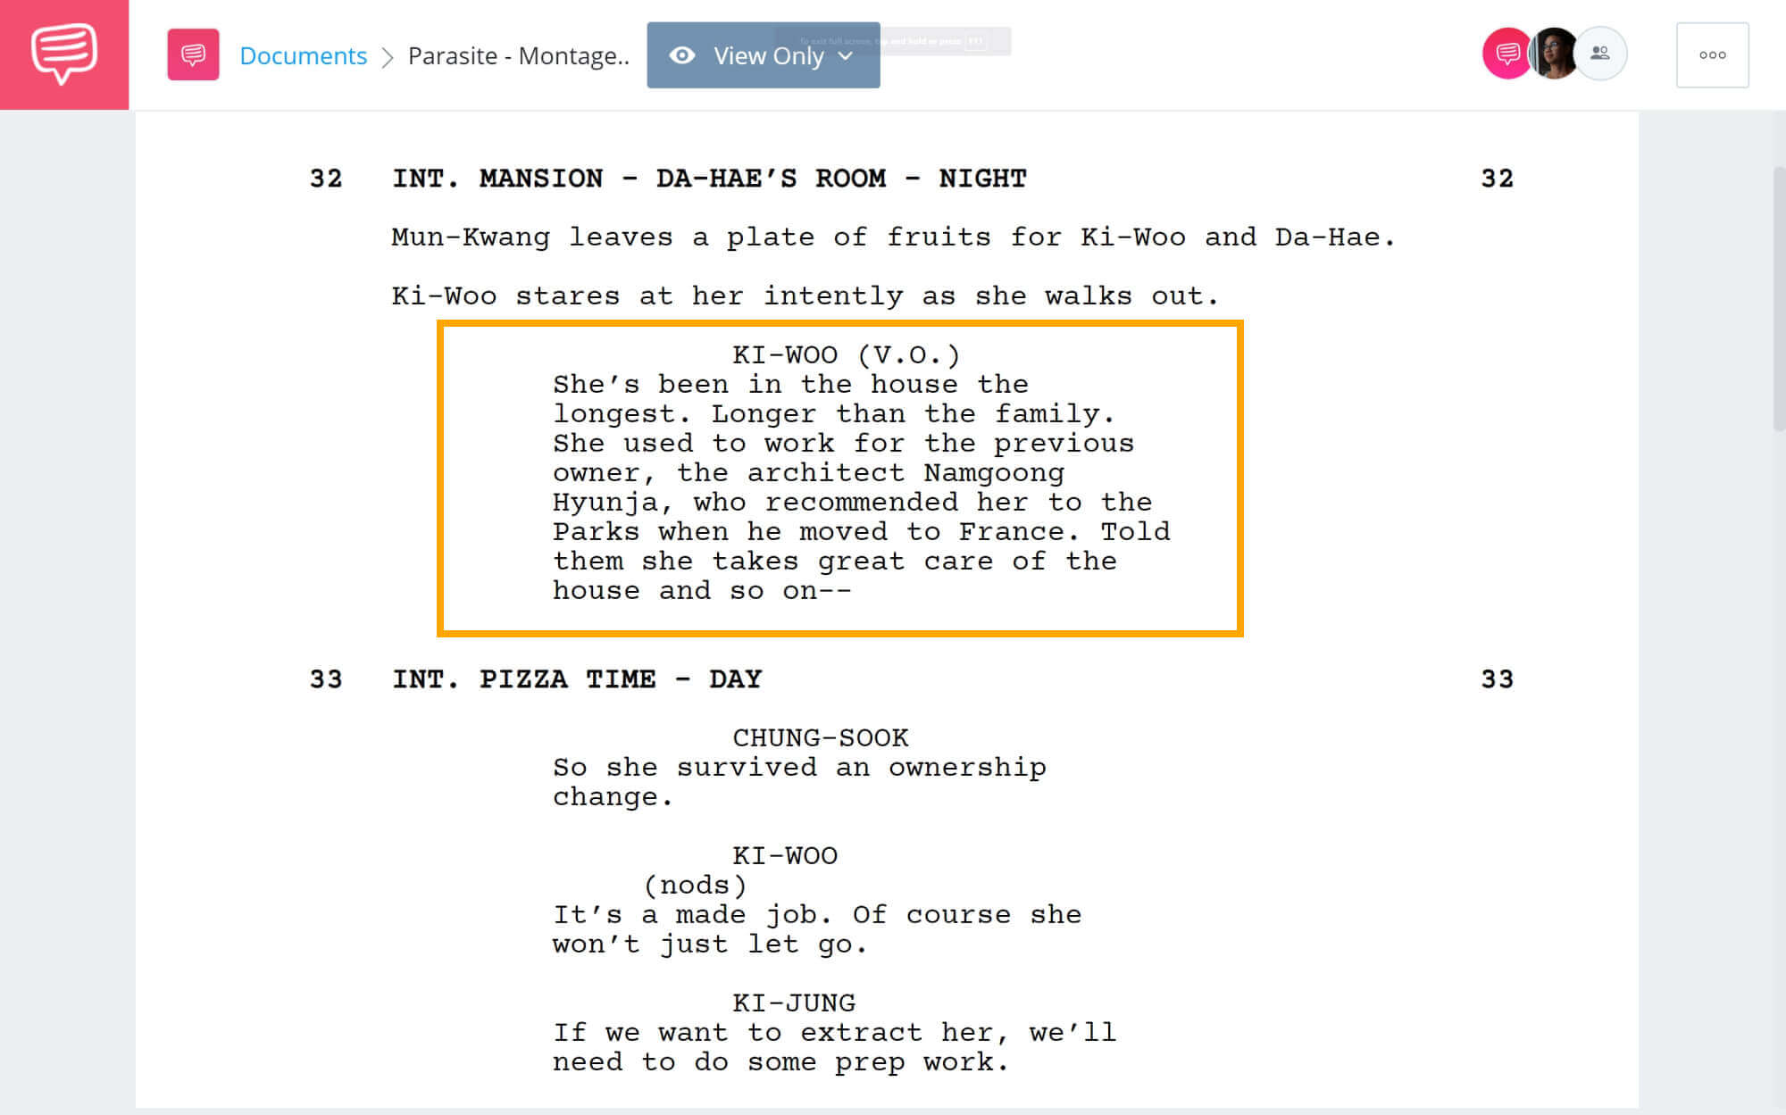Toggle the View Only access mode
1786x1115 pixels.
pos(762,54)
